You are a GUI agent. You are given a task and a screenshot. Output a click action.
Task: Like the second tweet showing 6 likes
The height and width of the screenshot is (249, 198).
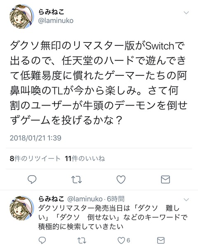click(124, 240)
